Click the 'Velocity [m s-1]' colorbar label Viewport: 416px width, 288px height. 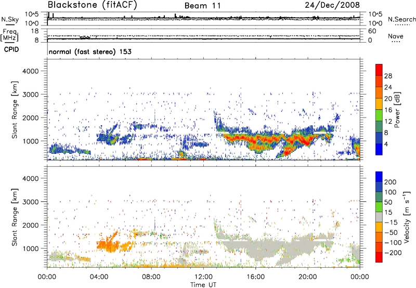pos(407,217)
